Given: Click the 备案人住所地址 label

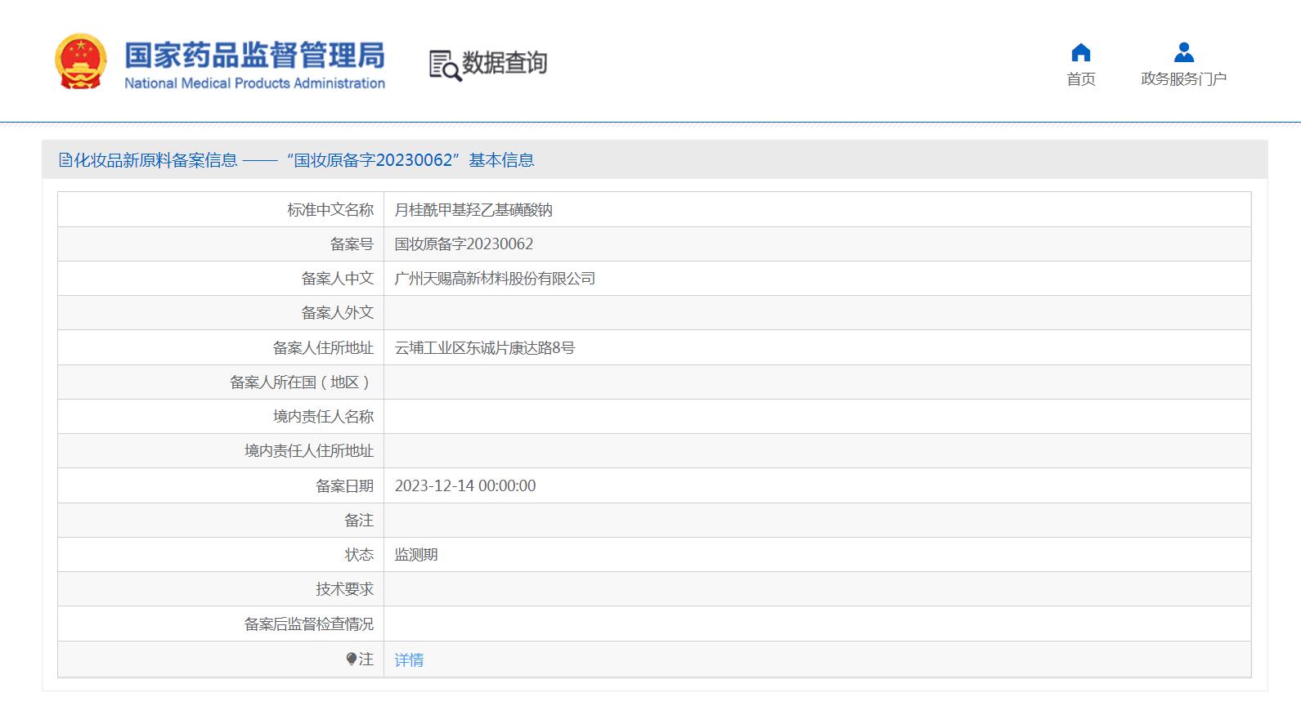Looking at the screenshot, I should point(323,348).
